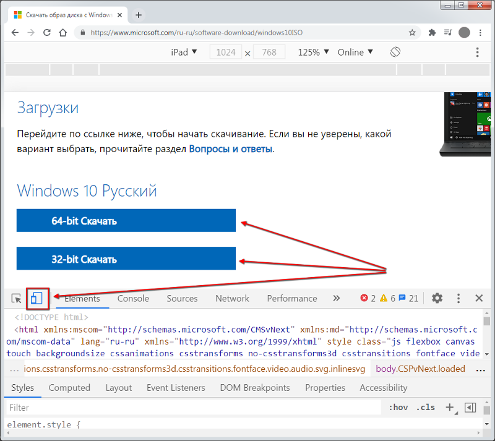Viewport: 495px width, 441px height.
Task: Open the Chrome profile avatar
Action: click(464, 33)
